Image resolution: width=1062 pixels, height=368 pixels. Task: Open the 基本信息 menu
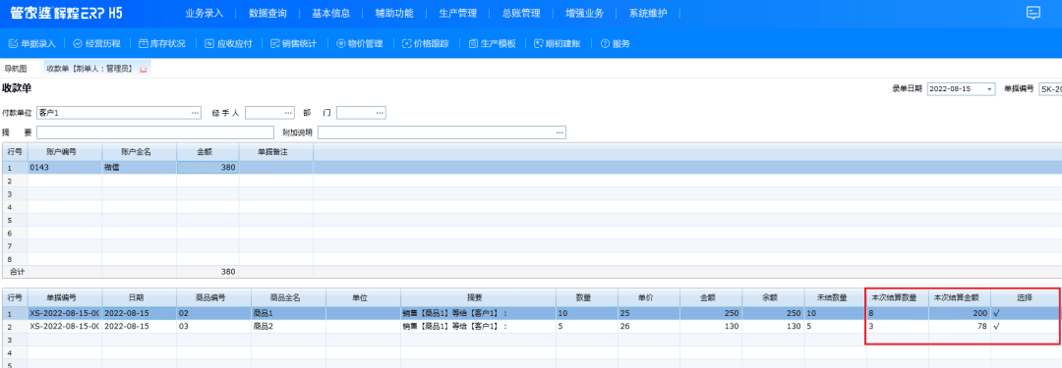(331, 13)
